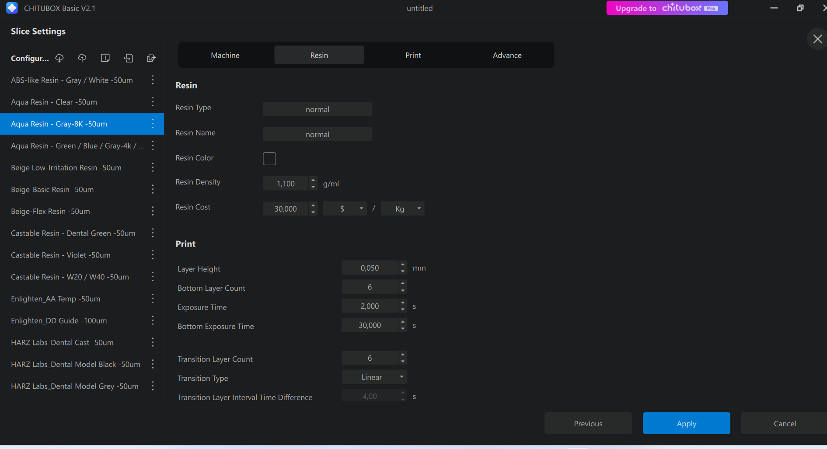This screenshot has height=449, width=827.
Task: Click the Apply button
Action: [687, 423]
